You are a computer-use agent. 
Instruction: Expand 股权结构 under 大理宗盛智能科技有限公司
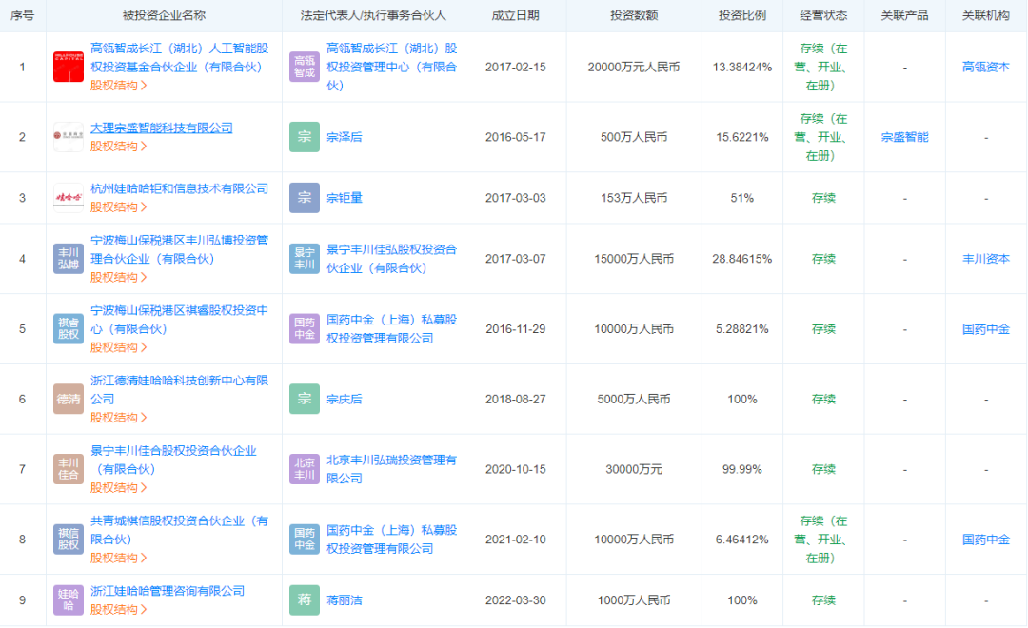[x=118, y=147]
